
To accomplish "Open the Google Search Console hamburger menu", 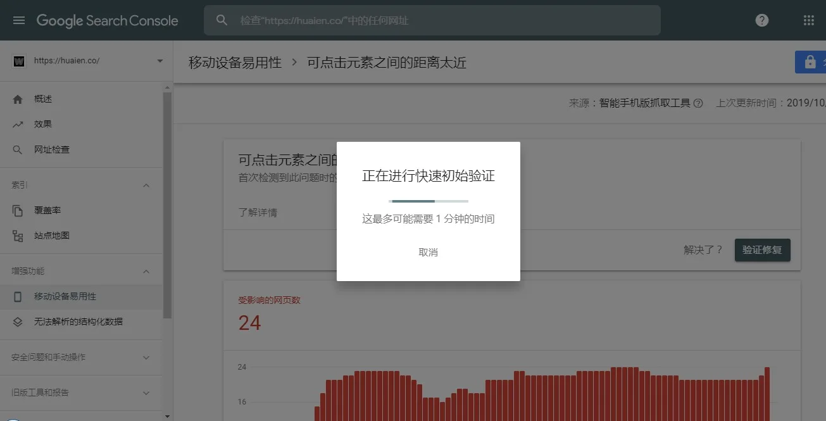I will [x=18, y=20].
